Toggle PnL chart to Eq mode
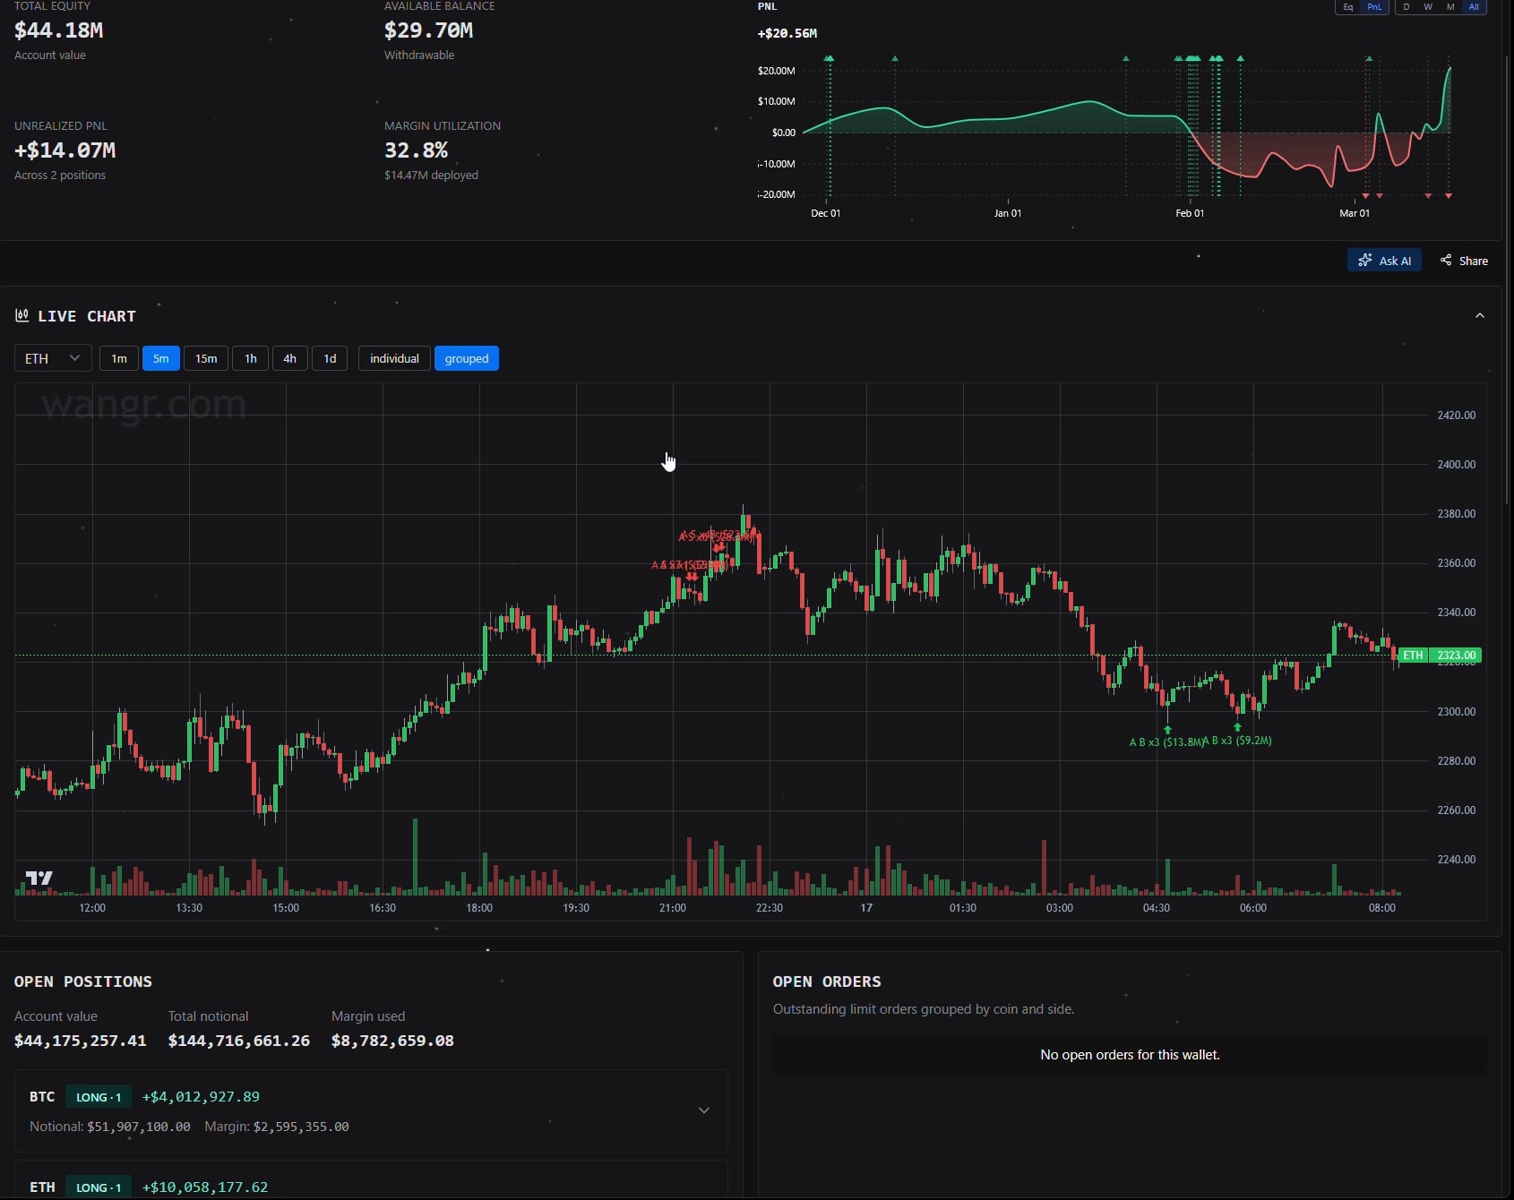The height and width of the screenshot is (1200, 1514). (x=1348, y=7)
